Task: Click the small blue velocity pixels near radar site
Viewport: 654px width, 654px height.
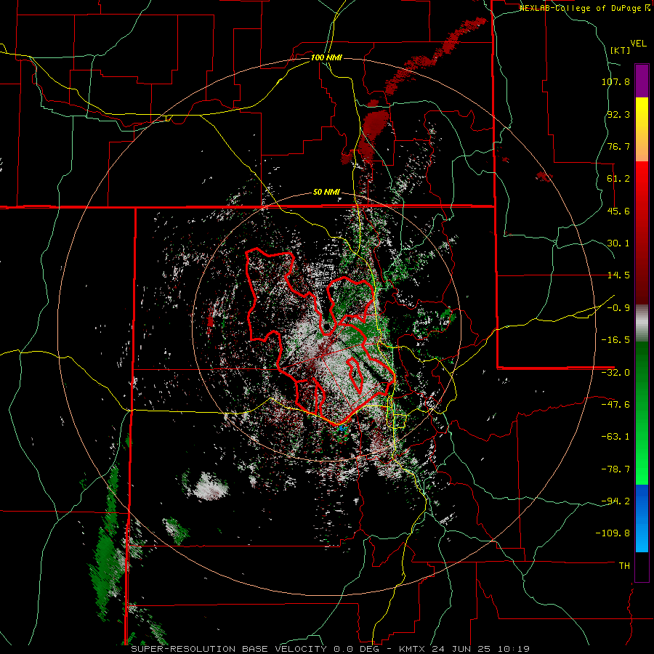Action: pos(343,428)
